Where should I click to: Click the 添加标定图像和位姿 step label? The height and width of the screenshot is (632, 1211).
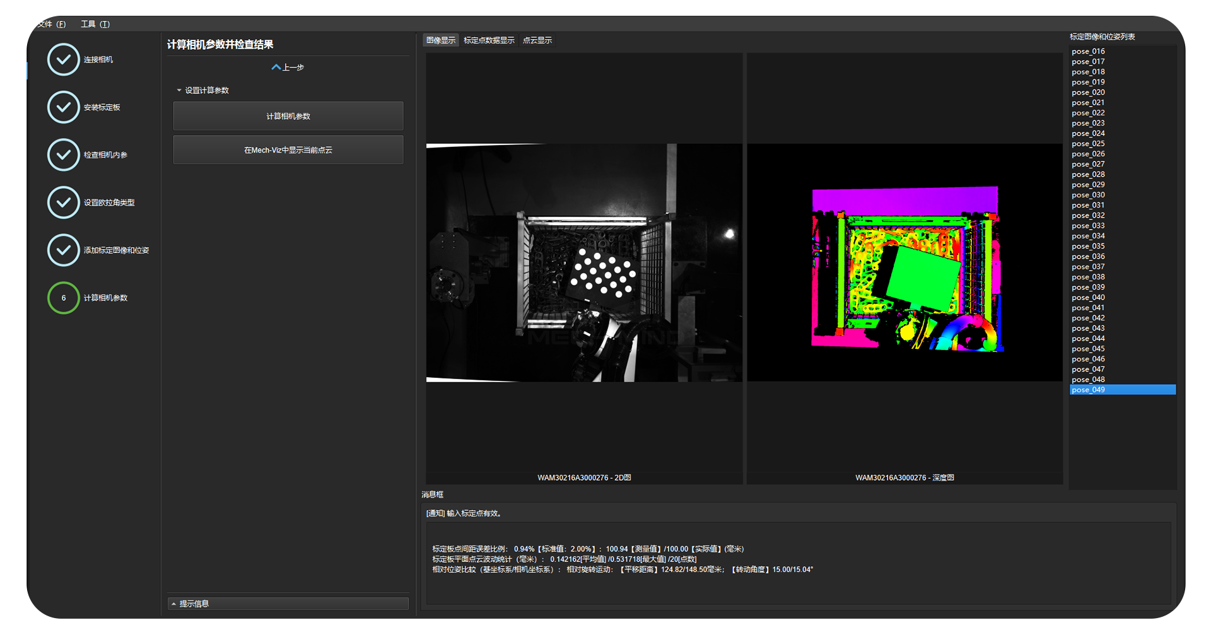(116, 250)
